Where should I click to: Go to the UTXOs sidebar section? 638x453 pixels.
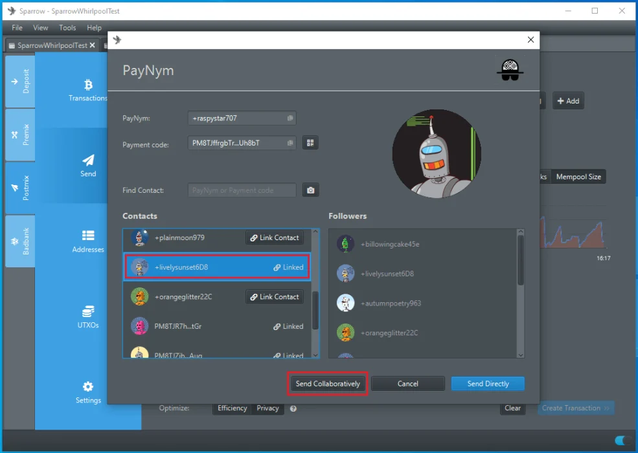(x=88, y=317)
